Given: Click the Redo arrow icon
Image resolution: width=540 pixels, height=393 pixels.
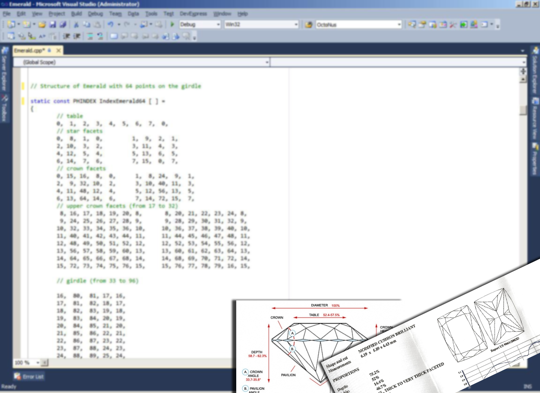Looking at the screenshot, I should pos(127,24).
